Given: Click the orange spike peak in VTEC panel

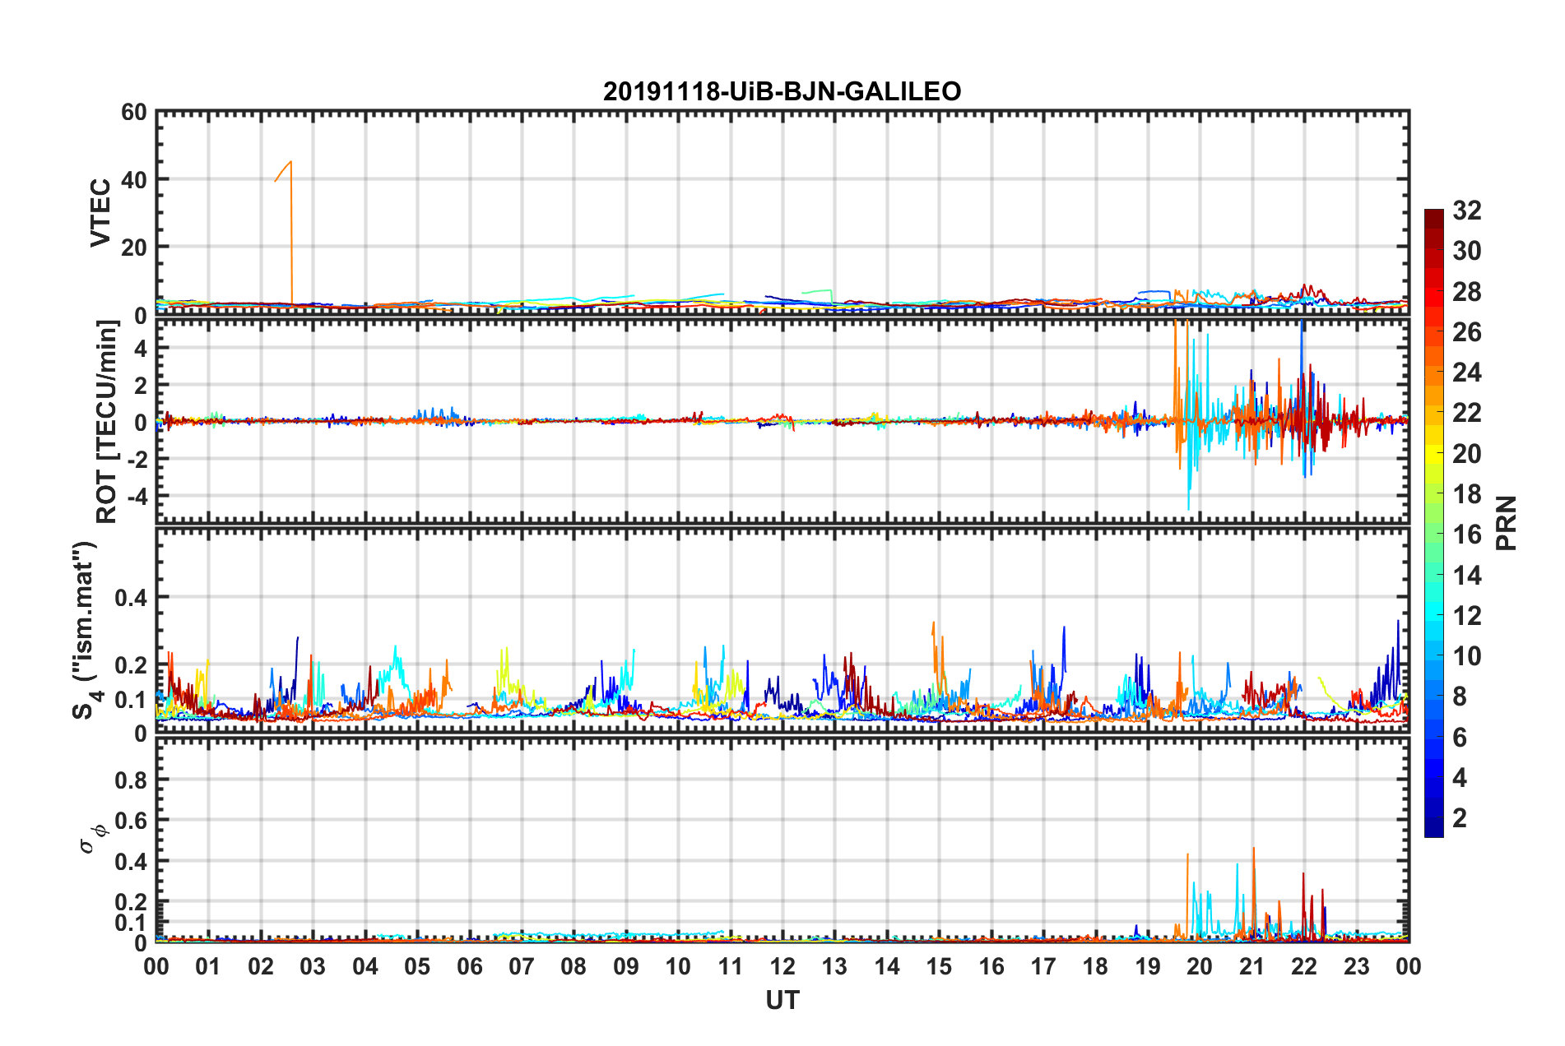Looking at the screenshot, I should click(290, 162).
